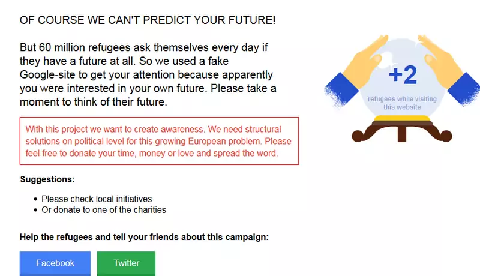Click the 'Suggestions:' heading
Viewport: 480px width, 276px height.
pos(47,179)
